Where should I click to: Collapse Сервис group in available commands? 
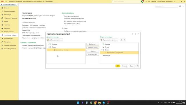tap(48, 47)
